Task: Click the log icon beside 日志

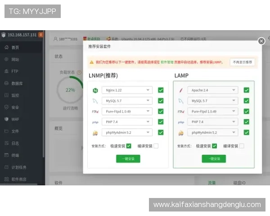Action: click(6, 143)
